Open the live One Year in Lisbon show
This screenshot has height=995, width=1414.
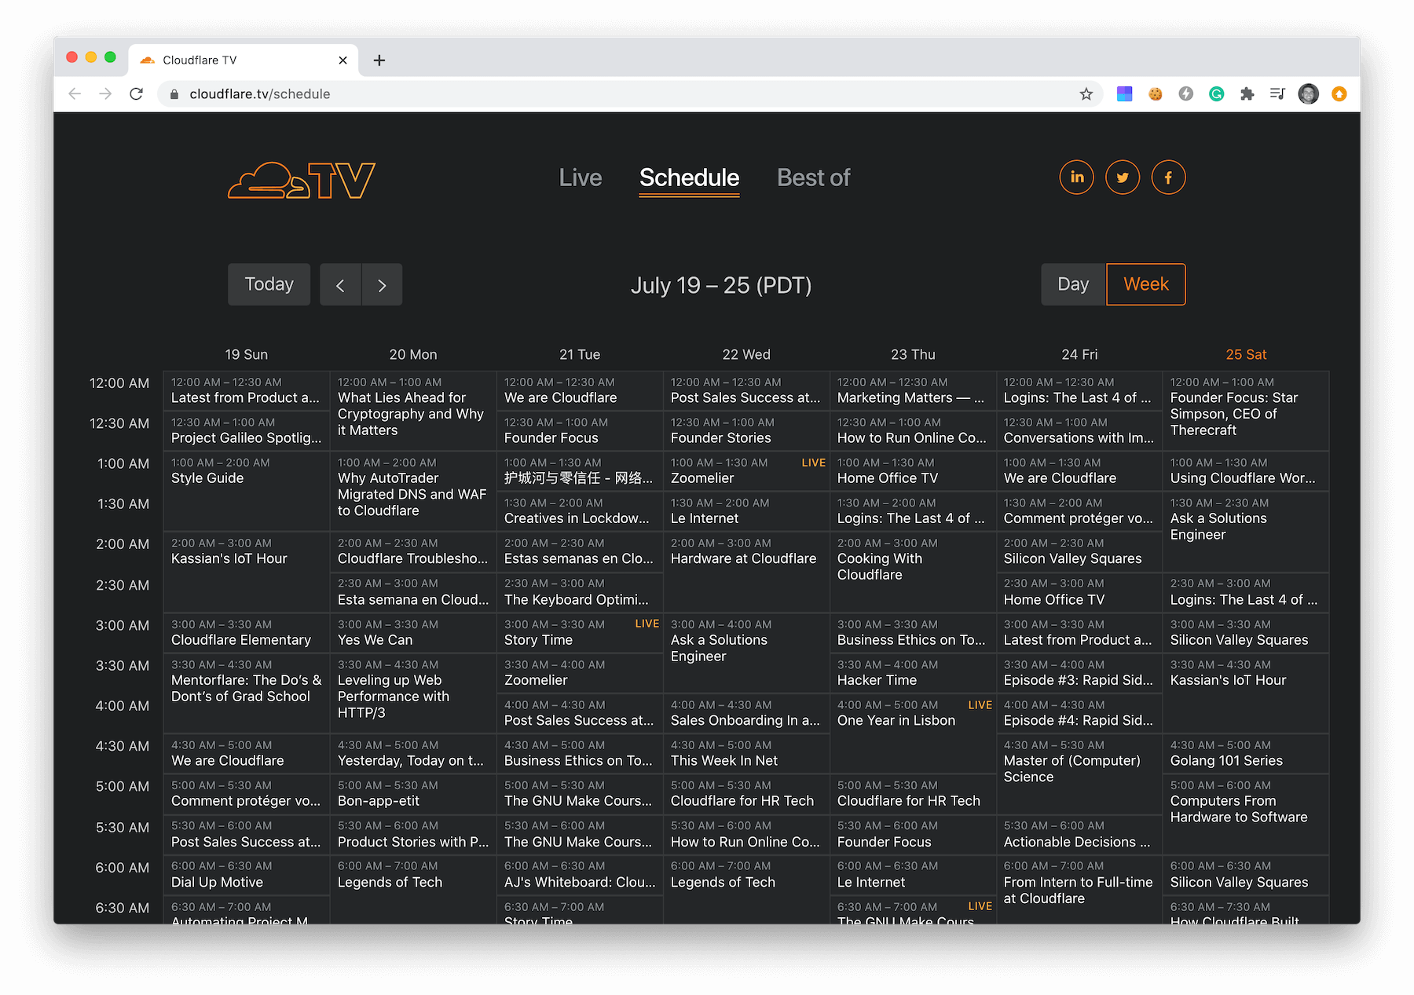point(913,733)
